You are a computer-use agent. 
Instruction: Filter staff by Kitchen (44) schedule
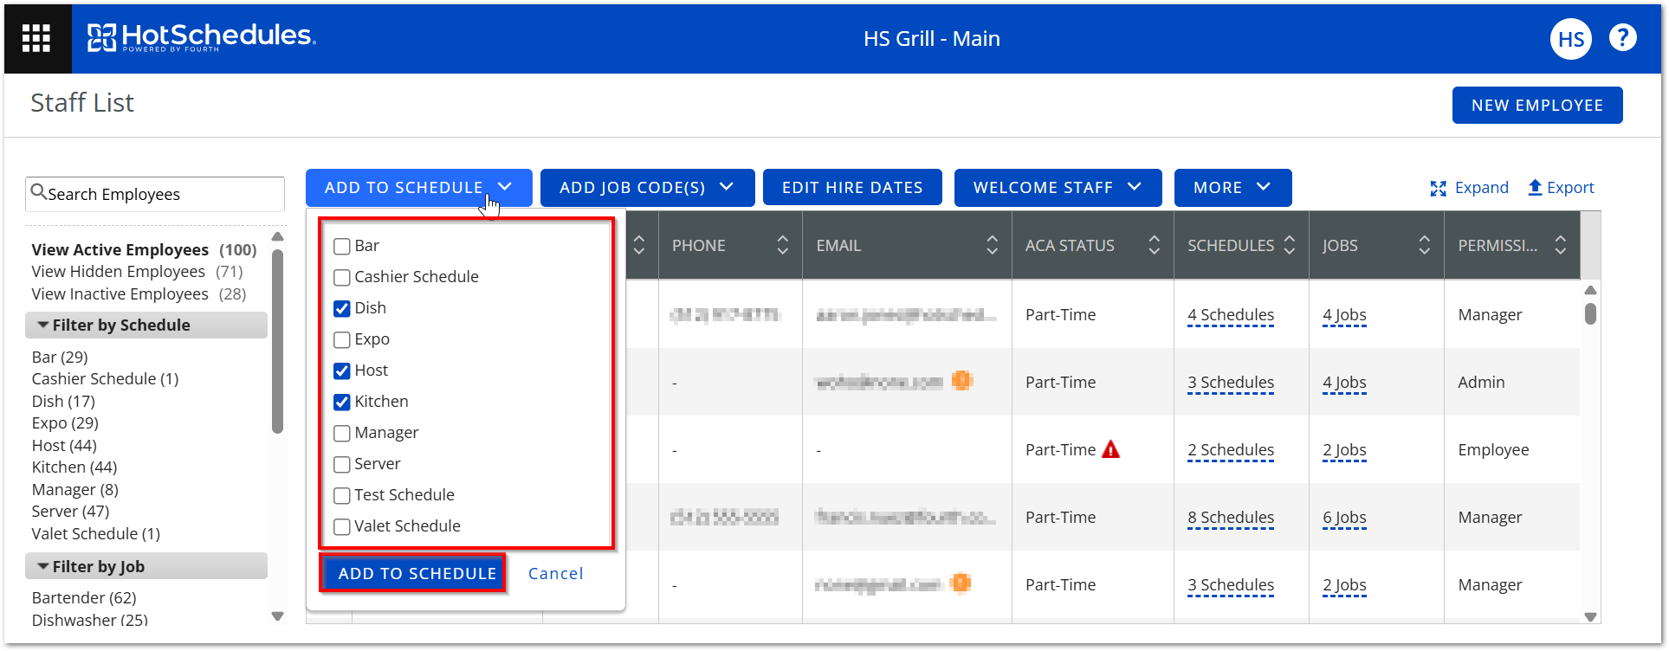(74, 467)
